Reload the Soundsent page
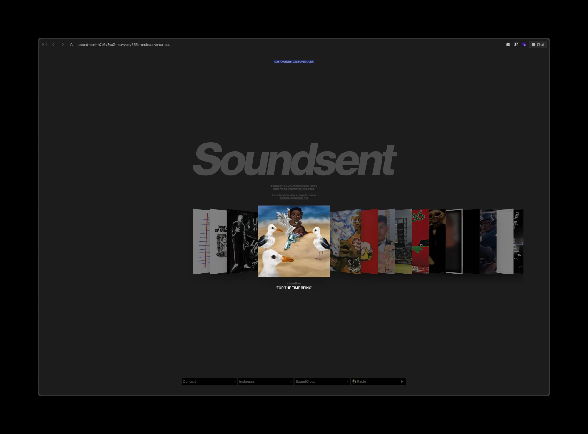588x434 pixels. pyautogui.click(x=71, y=45)
